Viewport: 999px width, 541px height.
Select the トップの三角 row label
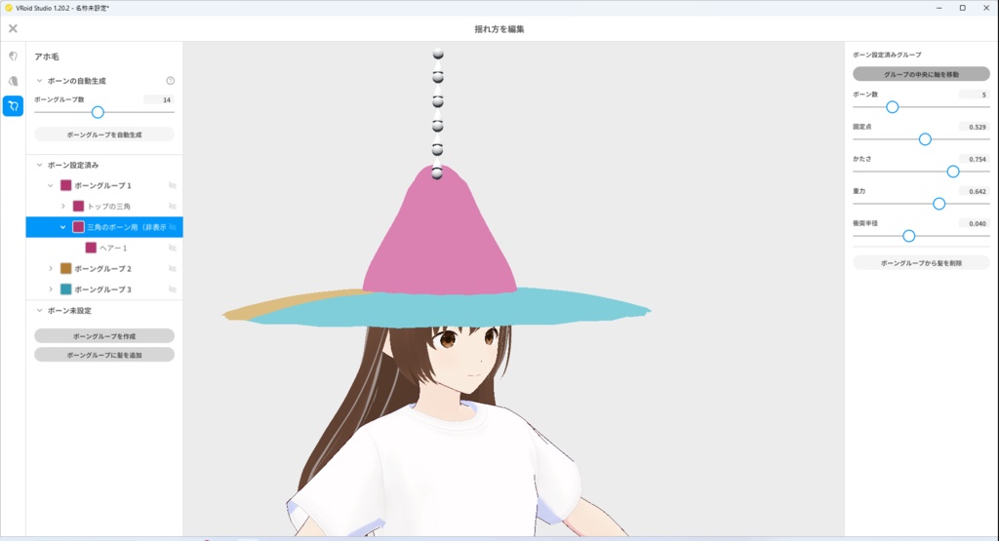[x=109, y=207]
